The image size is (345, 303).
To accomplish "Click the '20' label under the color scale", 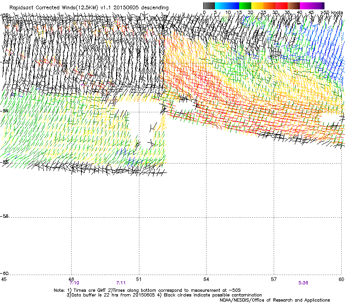I will (250, 13).
